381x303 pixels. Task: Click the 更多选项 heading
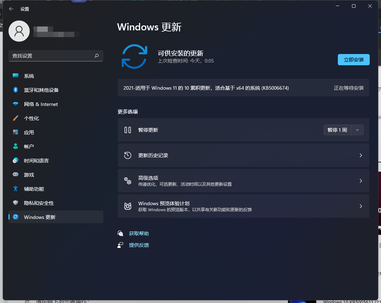point(128,112)
